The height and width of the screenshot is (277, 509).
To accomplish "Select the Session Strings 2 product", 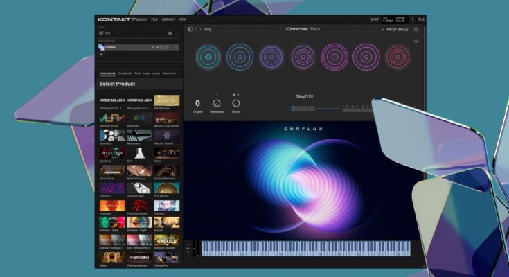I will tap(112, 240).
